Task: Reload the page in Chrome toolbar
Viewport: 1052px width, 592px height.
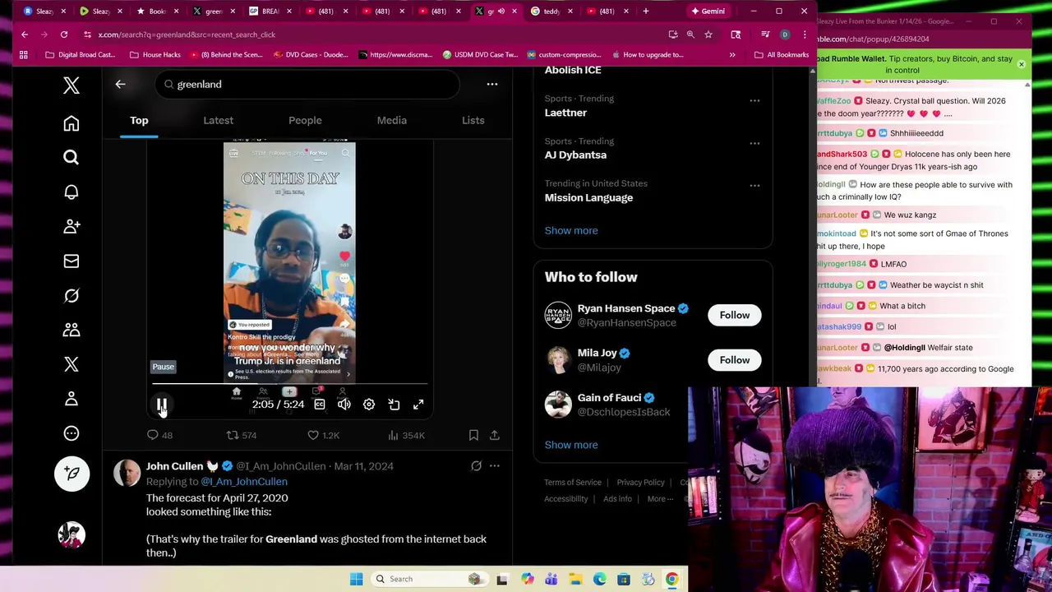Action: [x=63, y=35]
